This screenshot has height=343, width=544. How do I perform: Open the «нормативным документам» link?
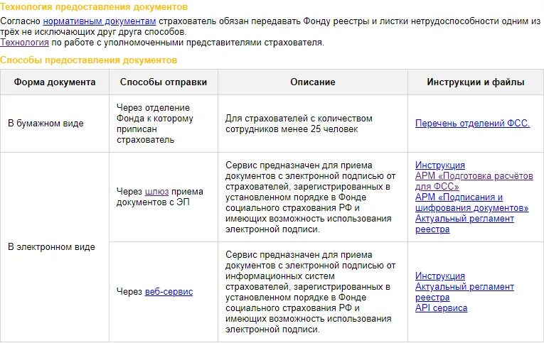coord(100,21)
